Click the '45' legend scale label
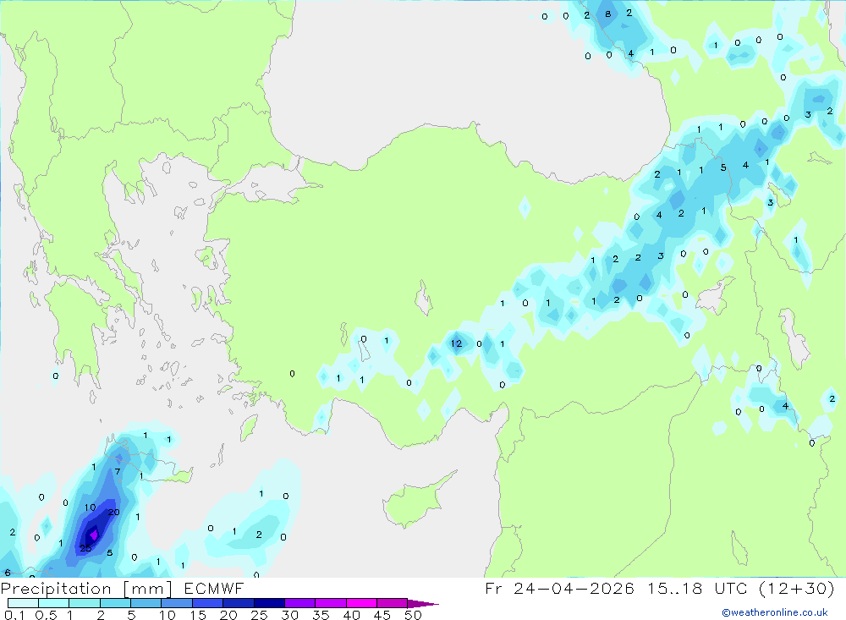846x620 pixels. 382,615
